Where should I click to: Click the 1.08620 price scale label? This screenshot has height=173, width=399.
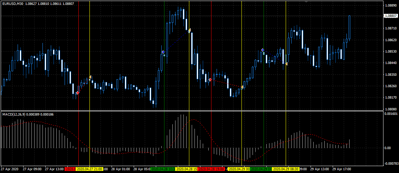[390, 40]
